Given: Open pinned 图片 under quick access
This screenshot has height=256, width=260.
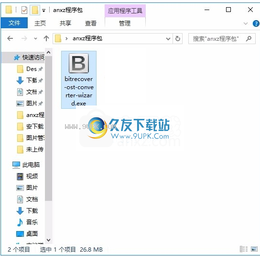Looking at the screenshot, I should (x=30, y=104).
